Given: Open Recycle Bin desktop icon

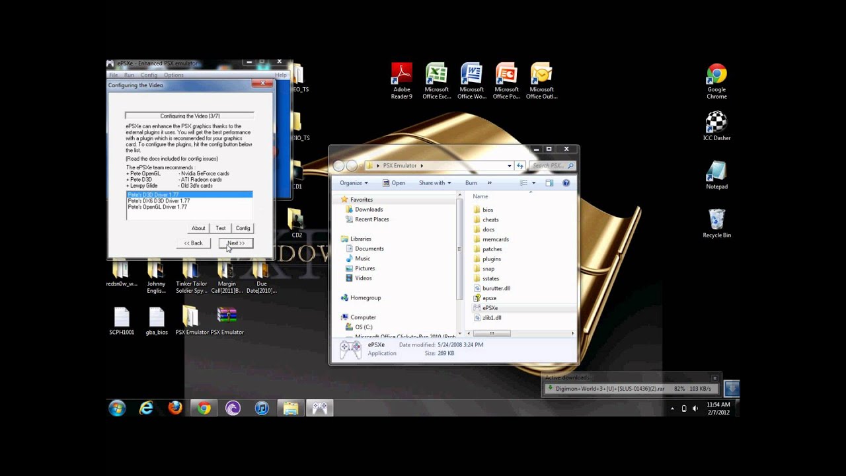Looking at the screenshot, I should coord(716,223).
